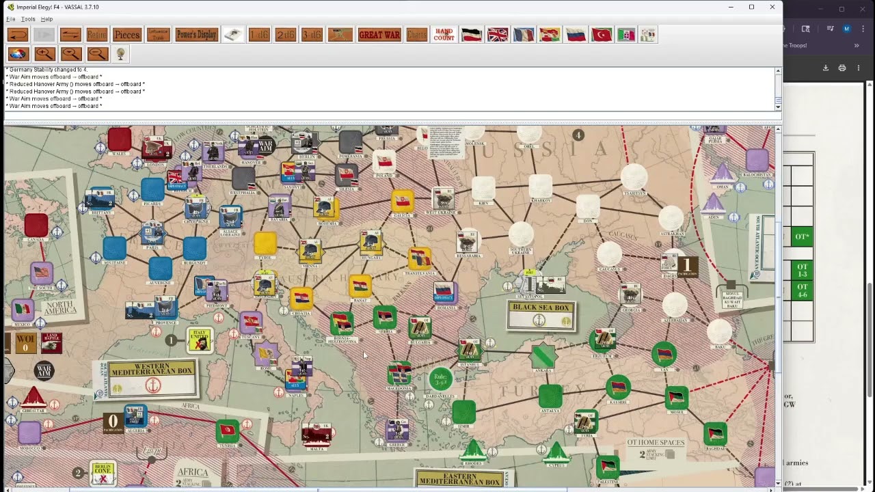Click the machine gun toolbar icon
875x492 pixels.
pos(340,35)
